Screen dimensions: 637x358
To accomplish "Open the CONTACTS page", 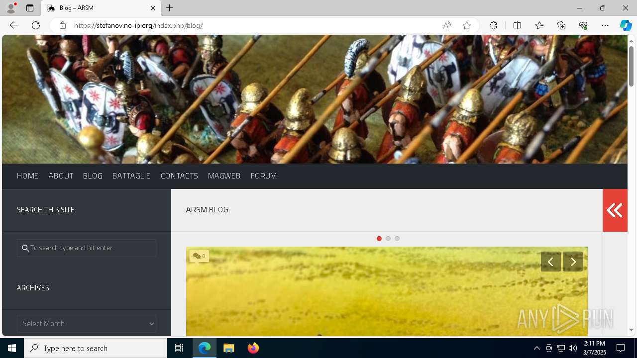I will pos(179,176).
